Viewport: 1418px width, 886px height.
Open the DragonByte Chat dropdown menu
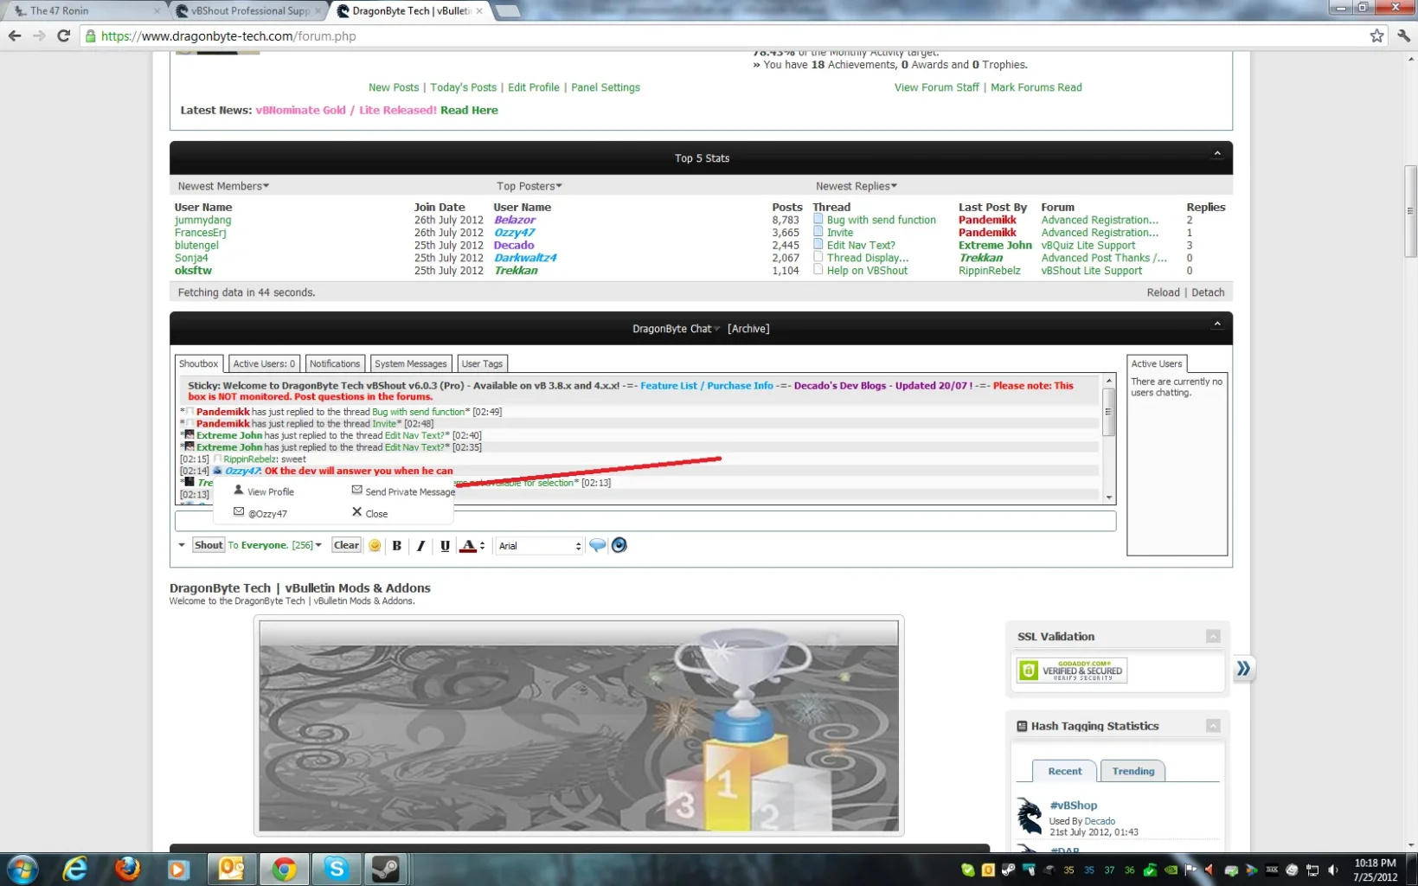click(677, 329)
